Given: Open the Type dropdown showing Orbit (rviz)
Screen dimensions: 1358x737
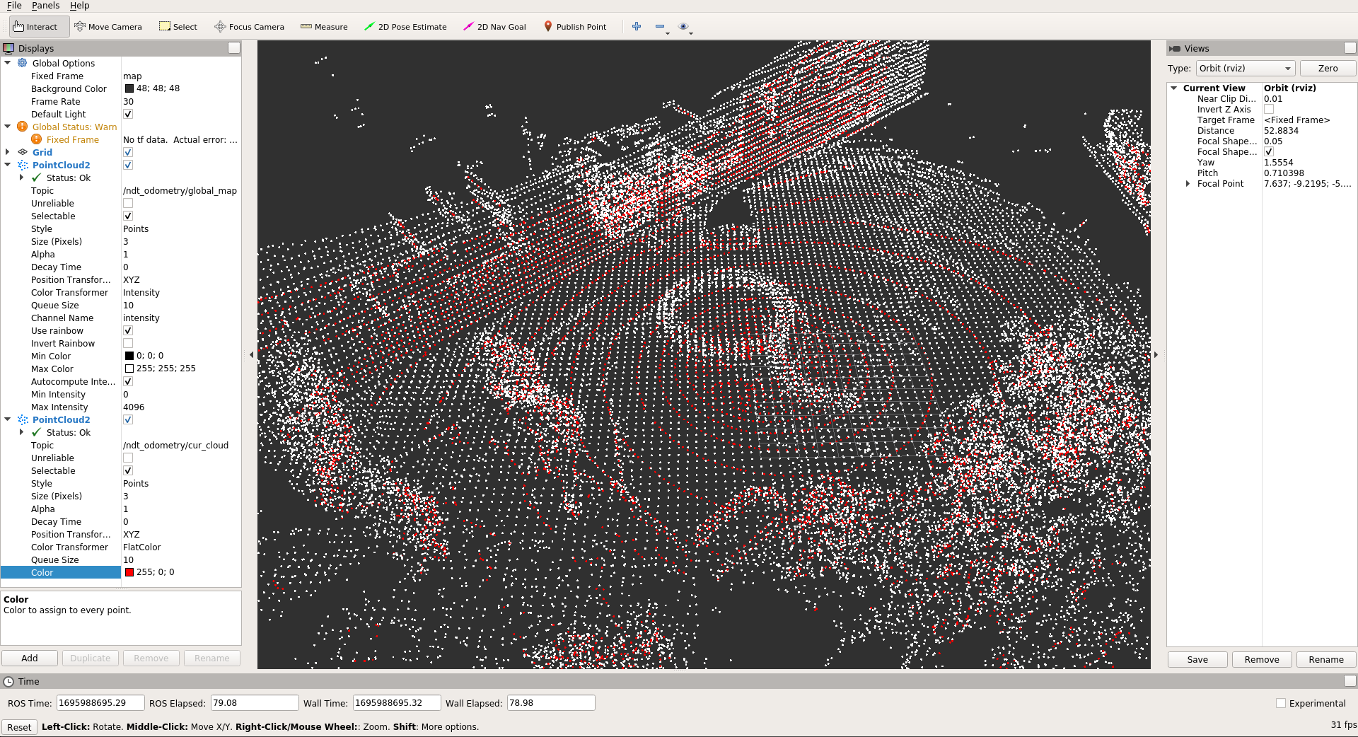Looking at the screenshot, I should pos(1245,68).
